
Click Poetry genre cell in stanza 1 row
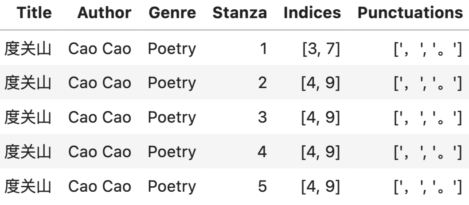172,48
